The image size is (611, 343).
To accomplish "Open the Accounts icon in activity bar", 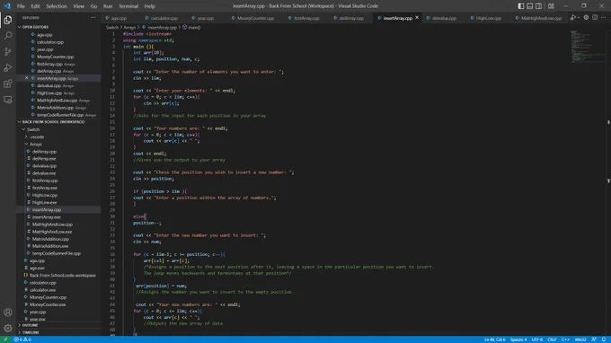I will [x=8, y=312].
